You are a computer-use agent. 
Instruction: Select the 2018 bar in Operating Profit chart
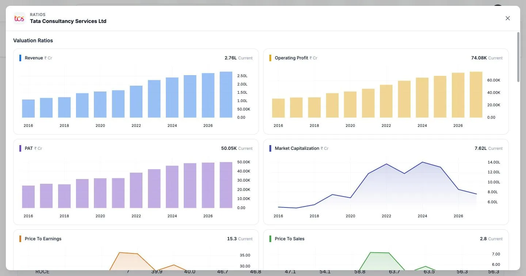point(314,107)
